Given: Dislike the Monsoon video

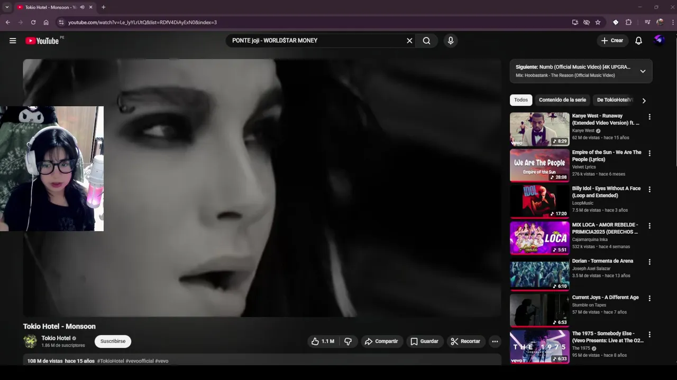Looking at the screenshot, I should tap(348, 341).
